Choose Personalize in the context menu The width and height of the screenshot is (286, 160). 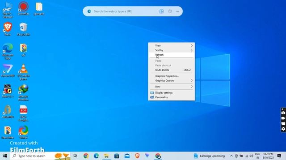point(172,97)
